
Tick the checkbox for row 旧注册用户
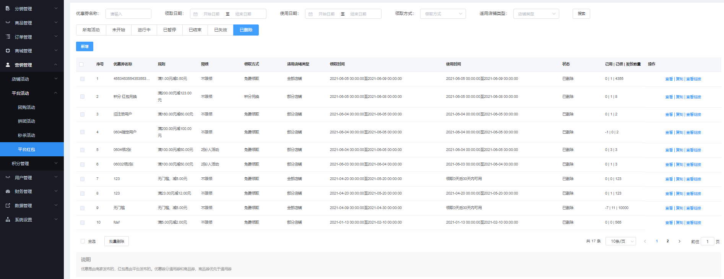pos(82,114)
